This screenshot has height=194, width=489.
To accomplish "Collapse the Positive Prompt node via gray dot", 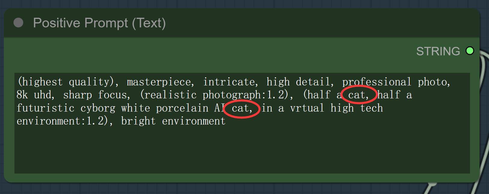I will (18, 23).
